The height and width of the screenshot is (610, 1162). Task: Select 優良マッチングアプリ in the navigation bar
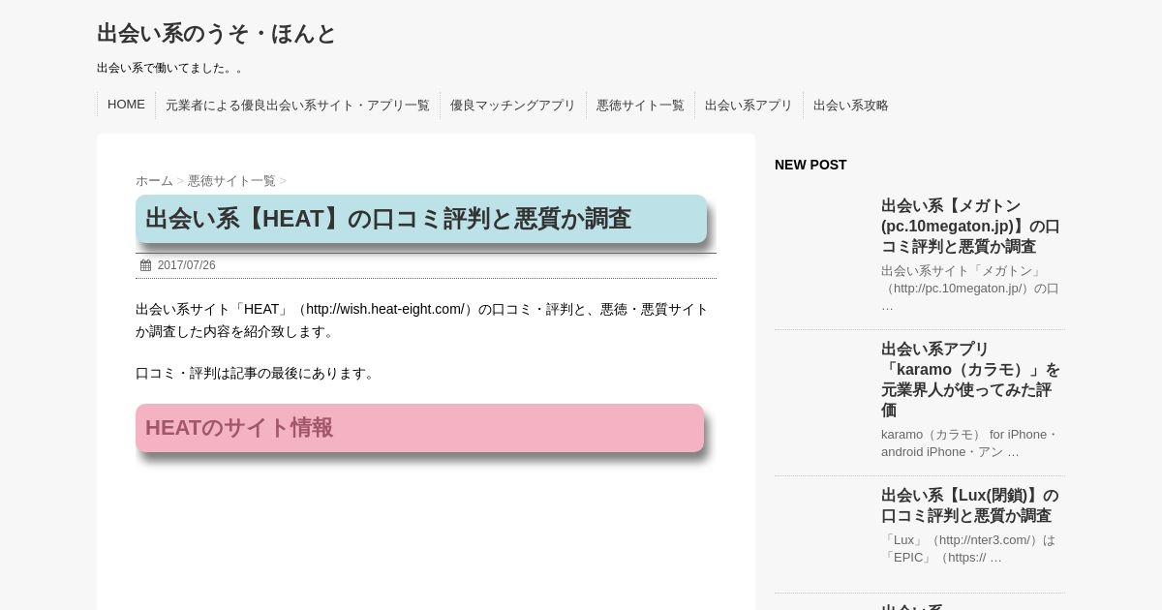[x=512, y=106]
